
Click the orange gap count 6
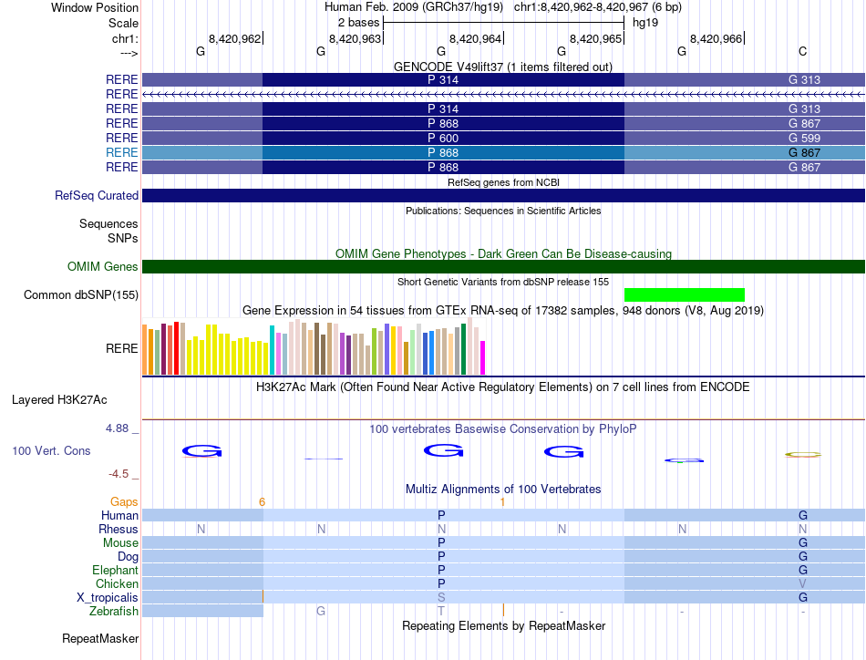pos(262,501)
